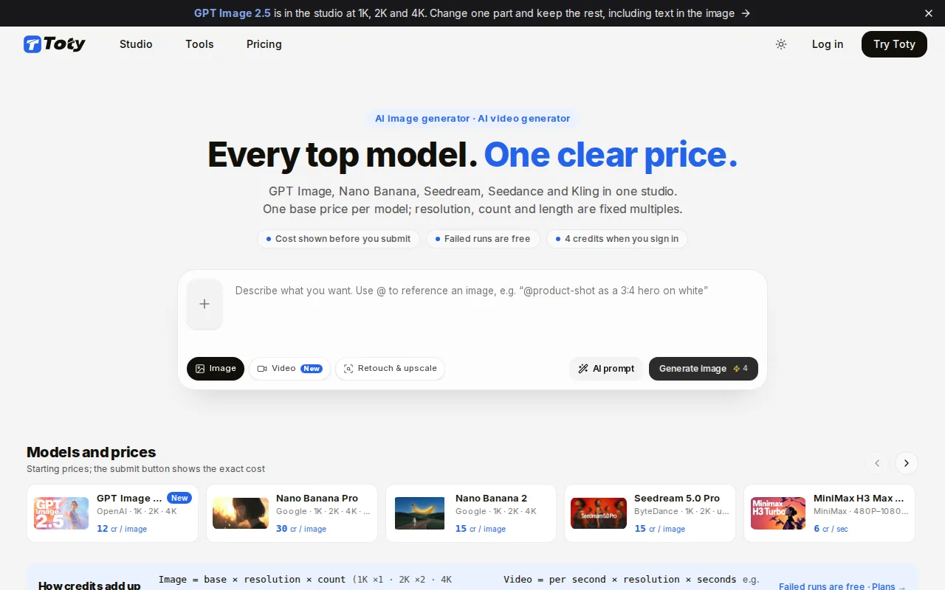This screenshot has width=945, height=590.
Task: Click the Try Toty button
Action: (x=894, y=44)
